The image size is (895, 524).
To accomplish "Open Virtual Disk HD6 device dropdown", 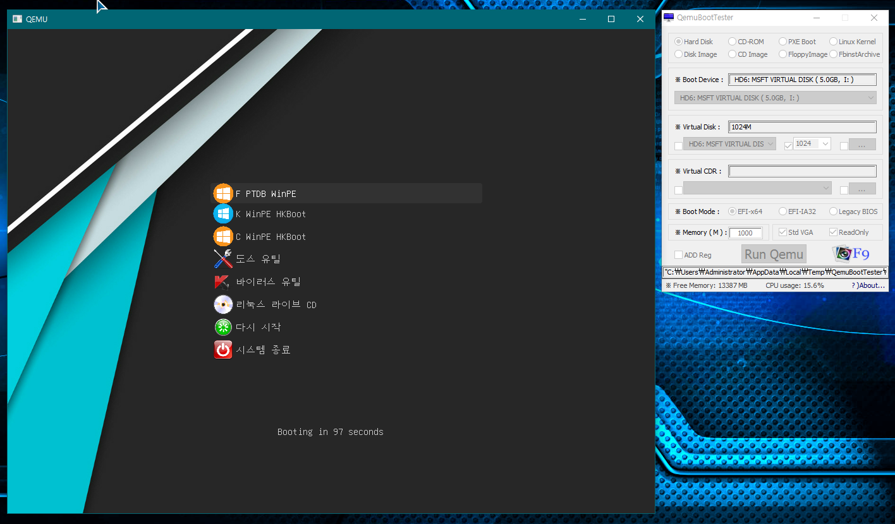I will point(729,144).
